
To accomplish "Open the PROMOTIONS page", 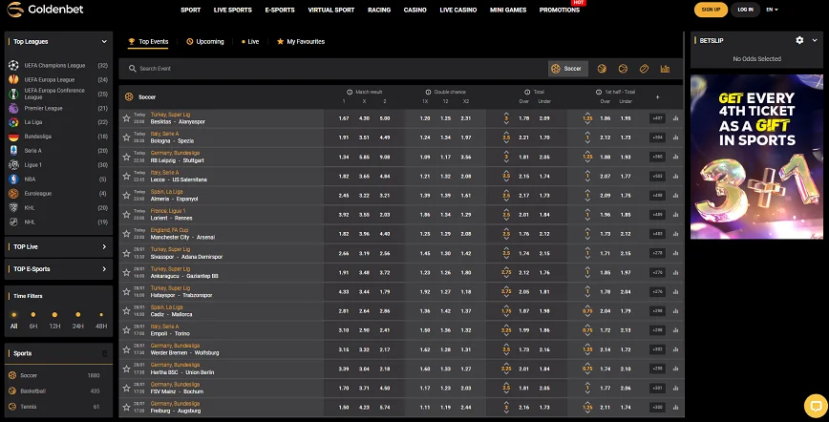I will [560, 11].
